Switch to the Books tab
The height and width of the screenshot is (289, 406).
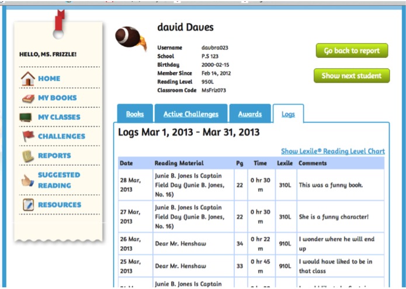click(135, 113)
